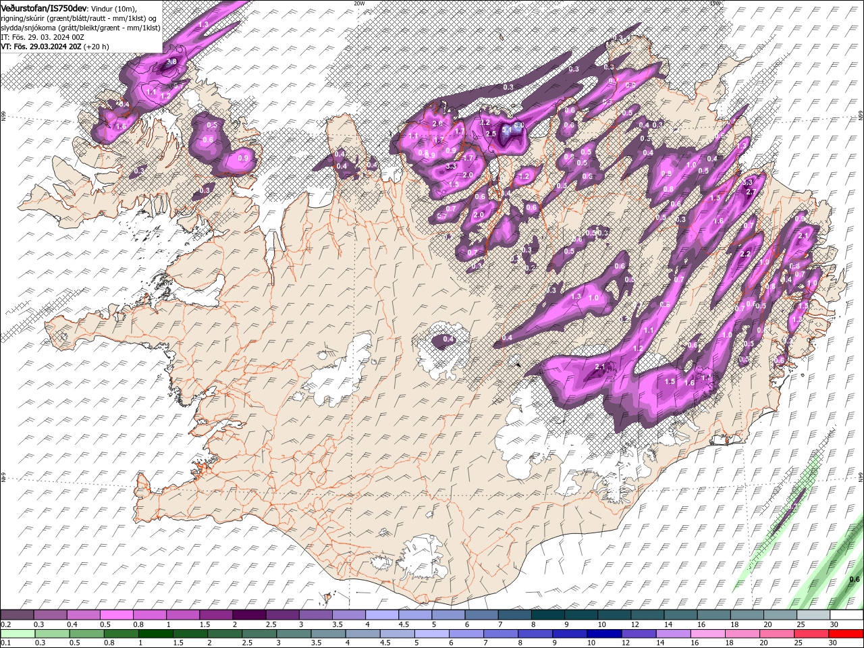Click the VT: Fös. 29.03.2024 20Z text

(x=41, y=47)
